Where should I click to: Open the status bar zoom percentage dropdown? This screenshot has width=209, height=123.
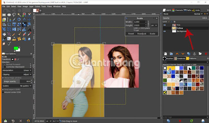pos(56,121)
